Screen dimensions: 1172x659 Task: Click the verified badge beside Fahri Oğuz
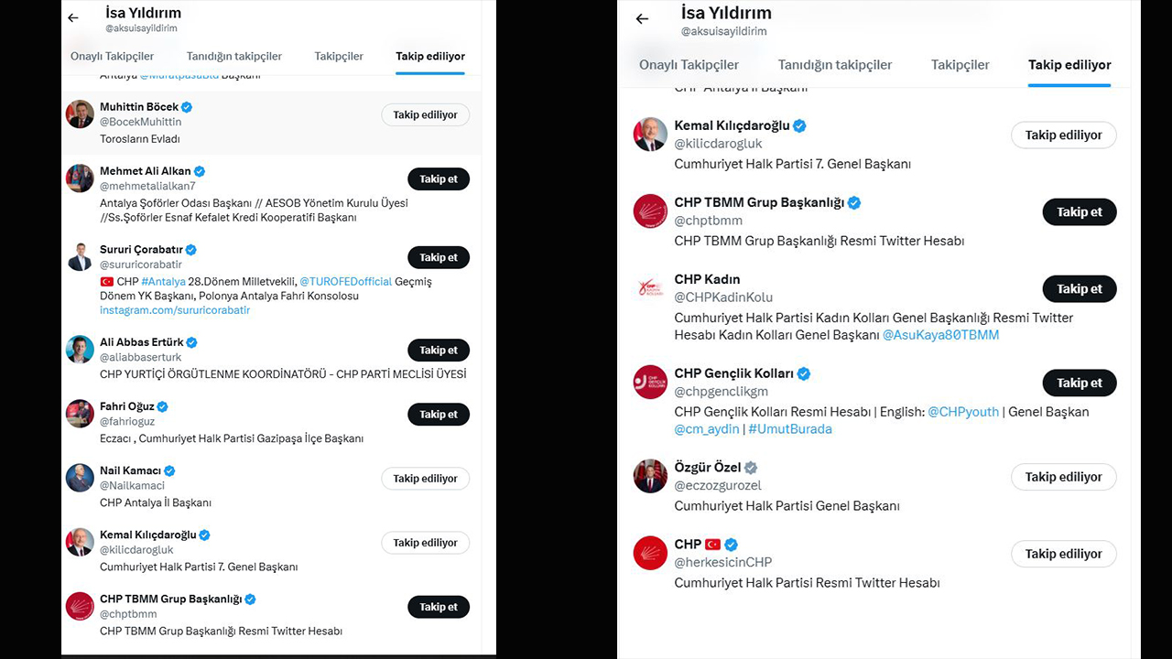162,406
